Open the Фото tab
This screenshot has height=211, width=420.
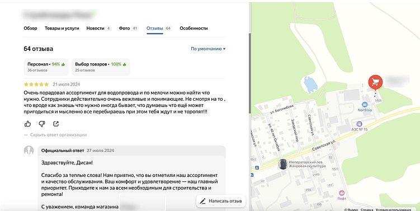tap(129, 28)
